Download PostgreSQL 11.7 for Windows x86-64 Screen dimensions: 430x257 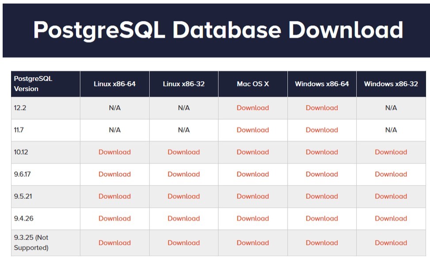pos(322,130)
